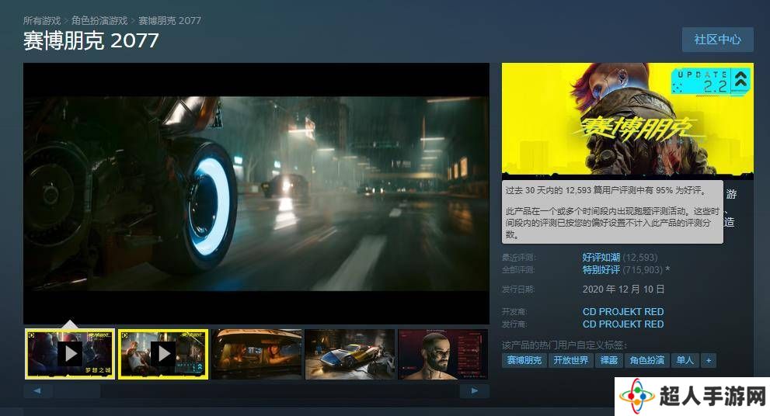Viewport: 770px width, 416px height.
Task: Click the 赛博朋克 2077 breadcrumb link
Action: 169,21
